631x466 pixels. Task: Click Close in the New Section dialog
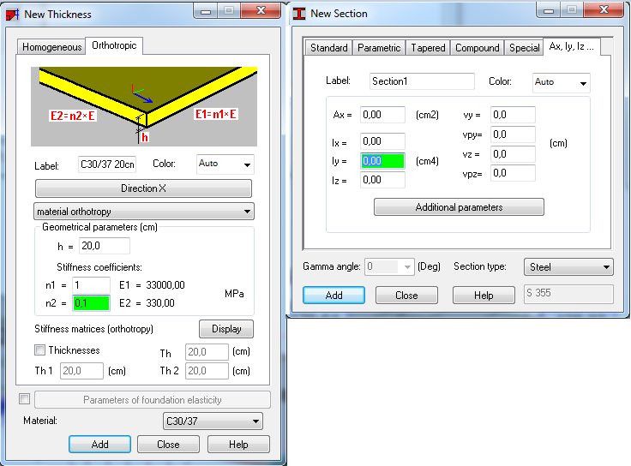point(406,296)
